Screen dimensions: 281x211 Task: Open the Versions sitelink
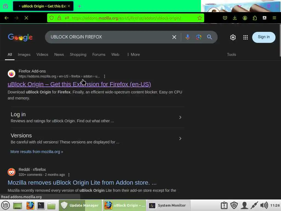click(x=21, y=135)
